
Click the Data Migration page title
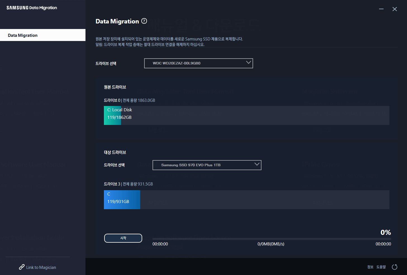[117, 21]
